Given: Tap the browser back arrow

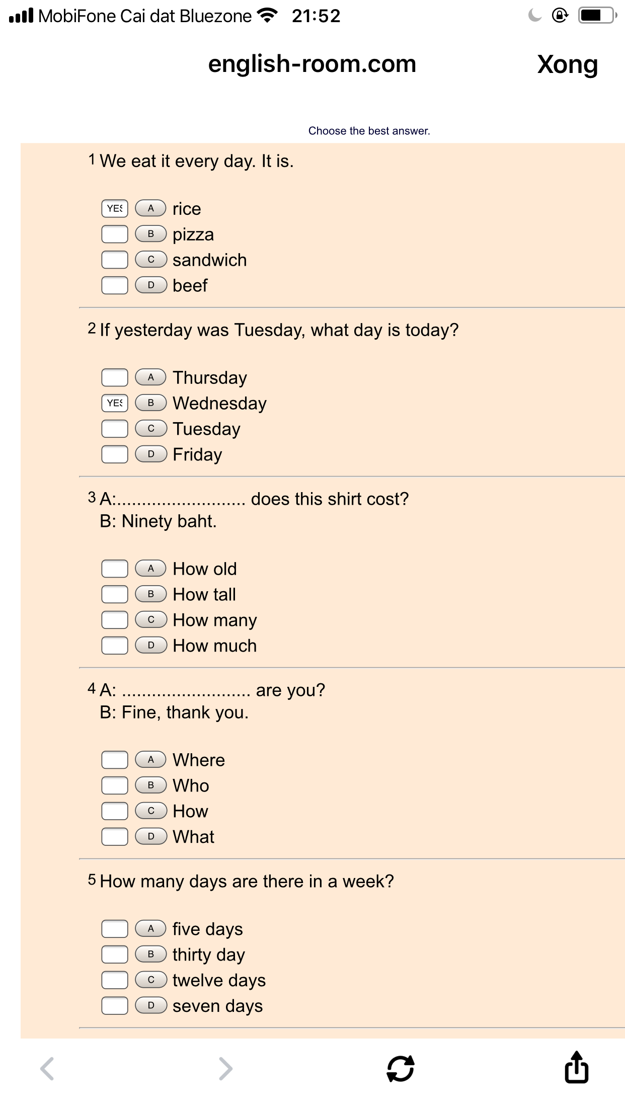Looking at the screenshot, I should coord(47,1069).
